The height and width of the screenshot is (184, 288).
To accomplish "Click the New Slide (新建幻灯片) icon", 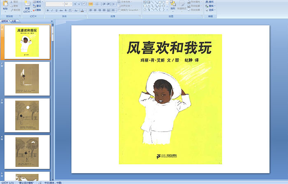I will (28, 3).
